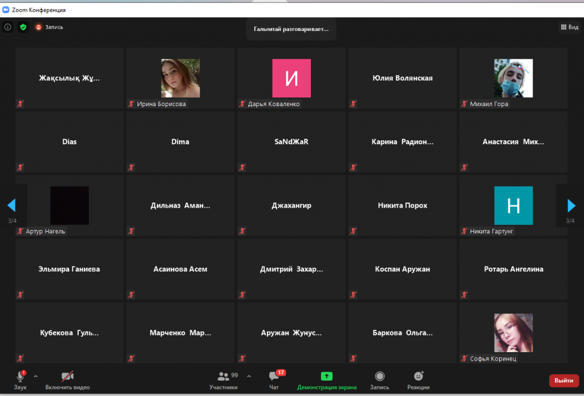Click the red recording indicator
This screenshot has width=584, height=396.
[39, 27]
